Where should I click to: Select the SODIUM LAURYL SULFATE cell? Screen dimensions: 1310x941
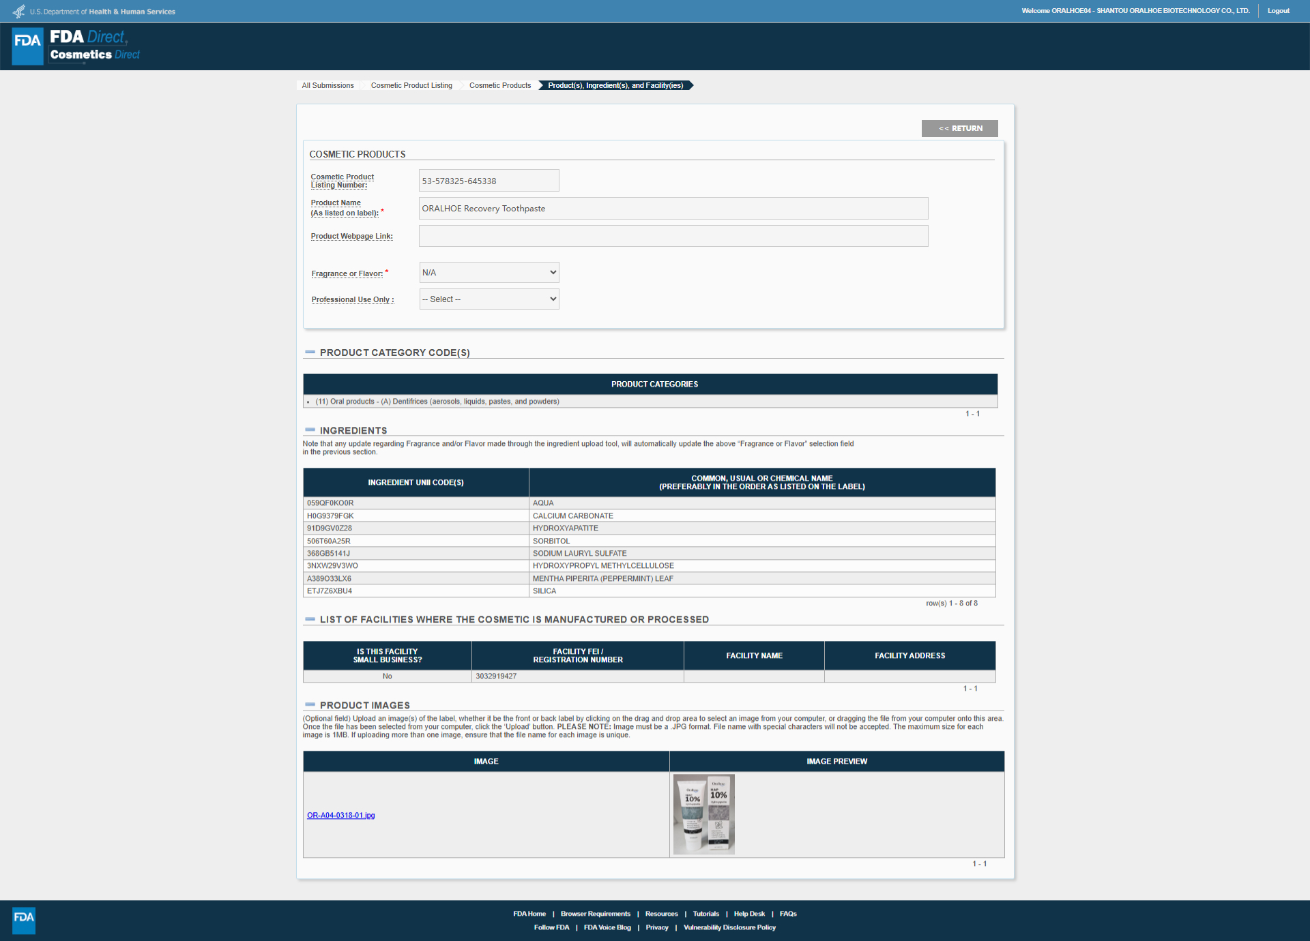762,554
